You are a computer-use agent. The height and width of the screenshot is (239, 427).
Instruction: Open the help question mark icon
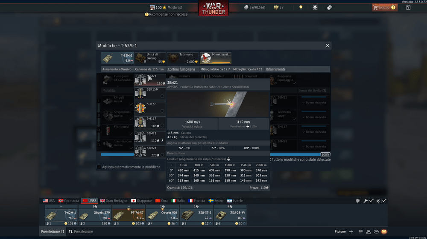408,7
